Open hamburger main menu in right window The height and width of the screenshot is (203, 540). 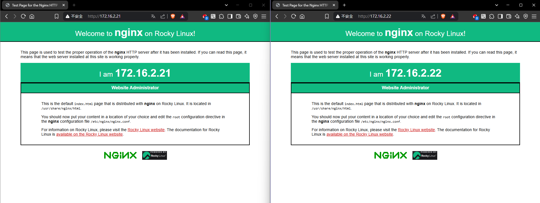point(534,16)
